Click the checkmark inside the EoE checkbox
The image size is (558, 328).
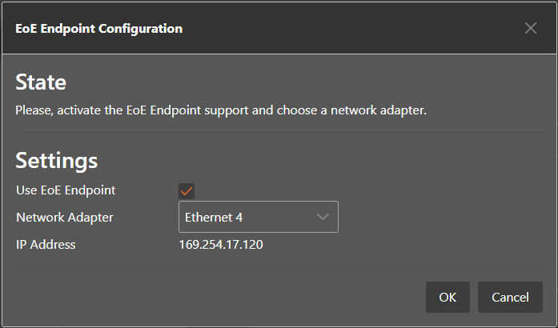click(x=187, y=191)
